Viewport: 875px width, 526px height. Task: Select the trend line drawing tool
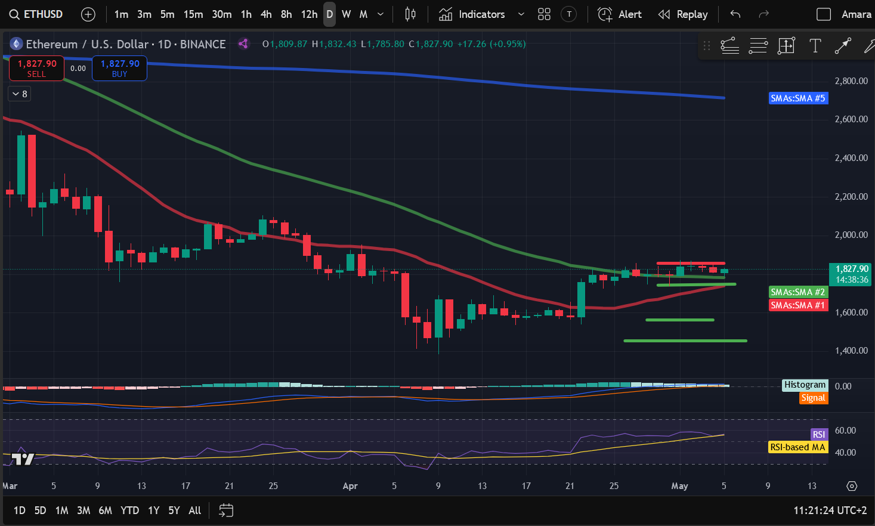click(843, 46)
